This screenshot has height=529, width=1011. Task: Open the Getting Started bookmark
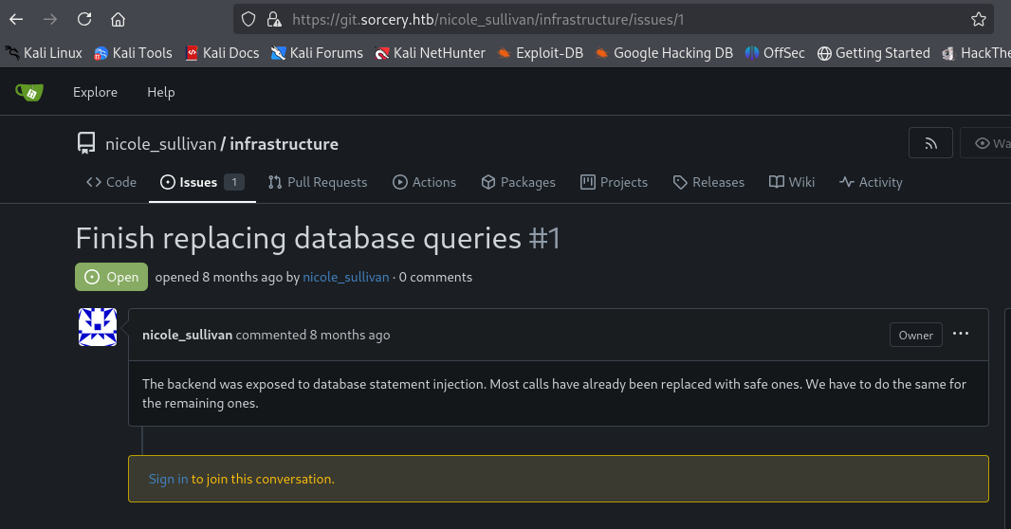tap(873, 53)
